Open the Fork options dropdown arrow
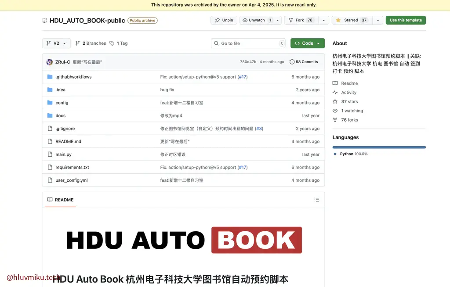The height and width of the screenshot is (287, 450). coord(324,20)
